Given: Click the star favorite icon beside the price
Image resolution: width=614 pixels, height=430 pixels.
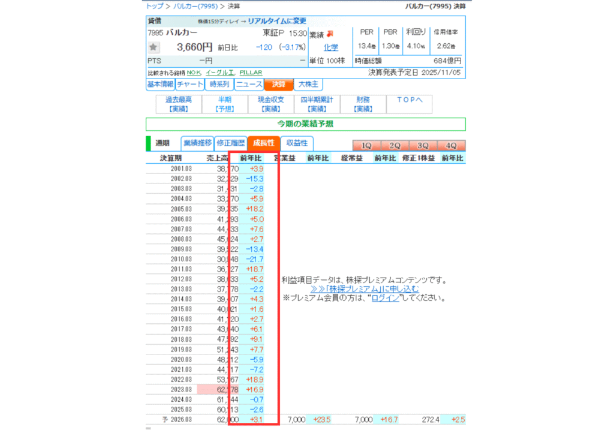Looking at the screenshot, I should pos(154,47).
